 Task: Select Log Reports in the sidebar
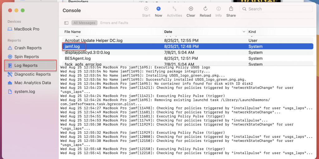tap(30, 65)
